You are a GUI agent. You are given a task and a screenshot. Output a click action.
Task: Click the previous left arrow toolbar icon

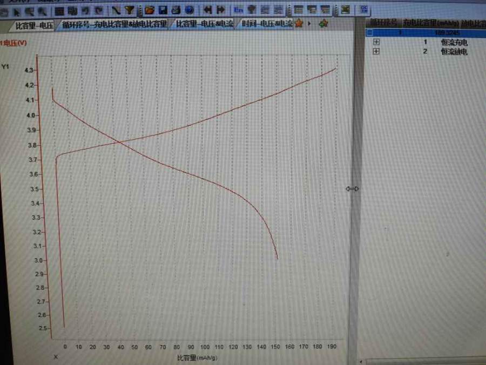coord(207,10)
